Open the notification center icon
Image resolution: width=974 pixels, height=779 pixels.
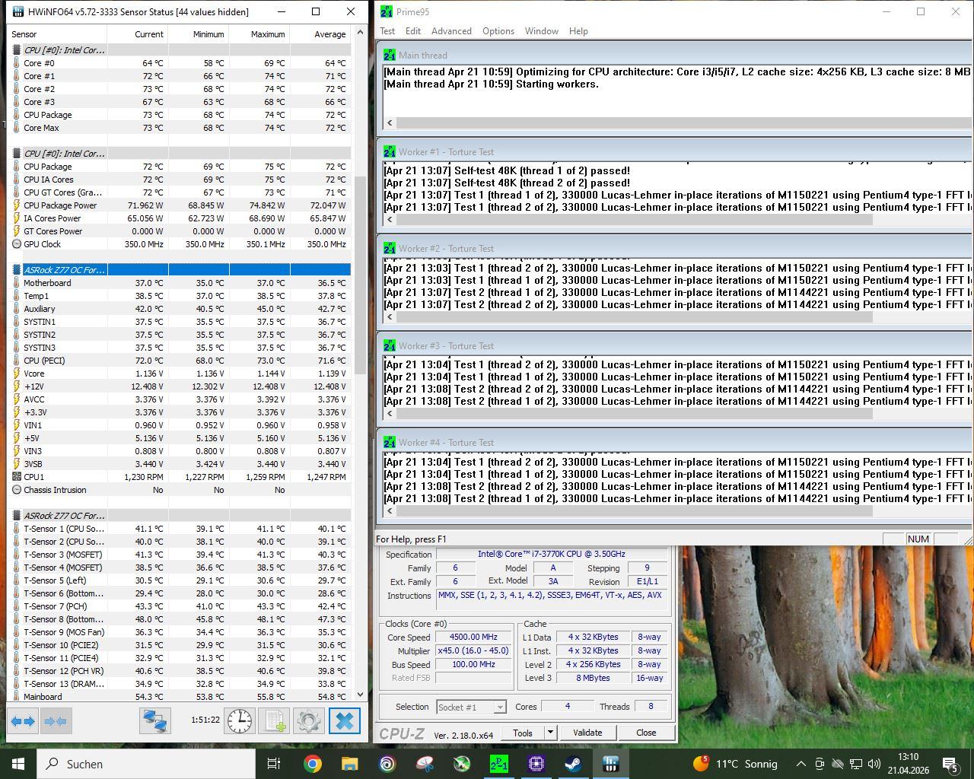950,764
